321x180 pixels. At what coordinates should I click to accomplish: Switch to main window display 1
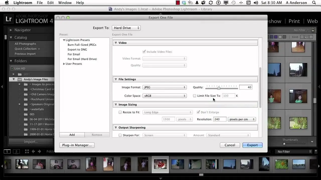[7, 151]
